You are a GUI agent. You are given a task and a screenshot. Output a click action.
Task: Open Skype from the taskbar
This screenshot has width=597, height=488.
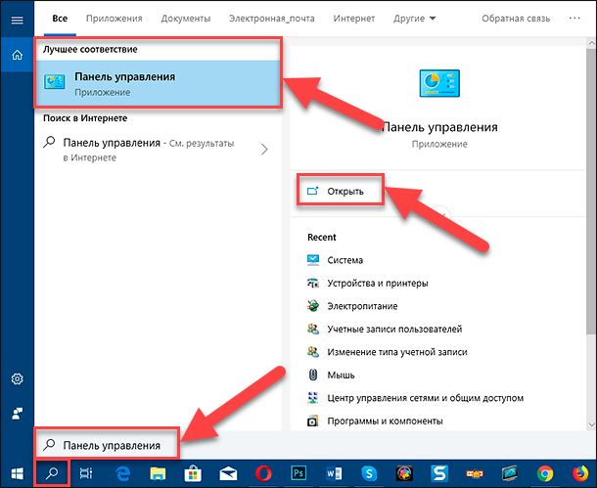pos(369,473)
